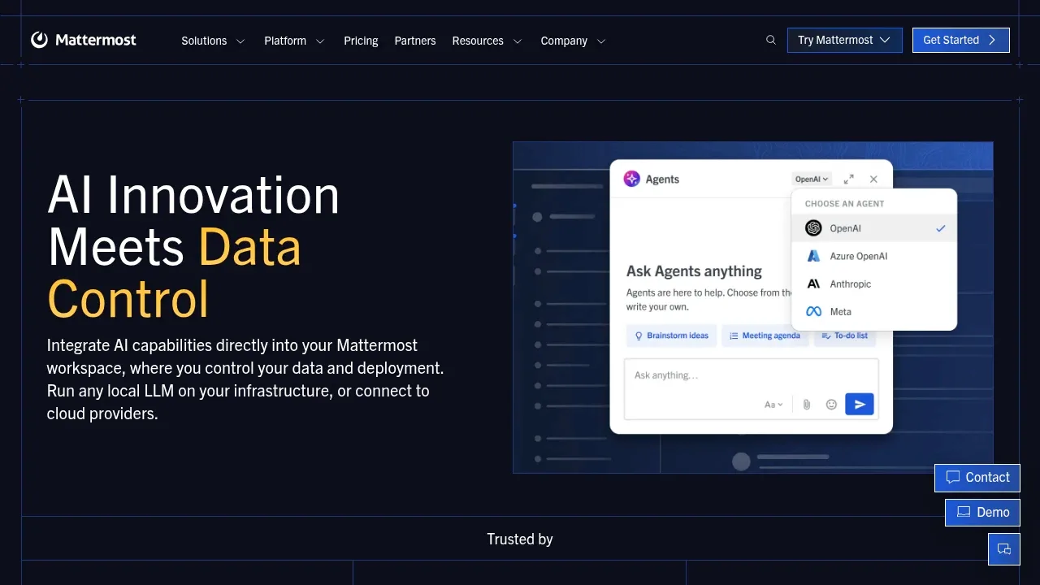Click the Anthropic logo icon
This screenshot has width=1040, height=585.
pyautogui.click(x=813, y=284)
